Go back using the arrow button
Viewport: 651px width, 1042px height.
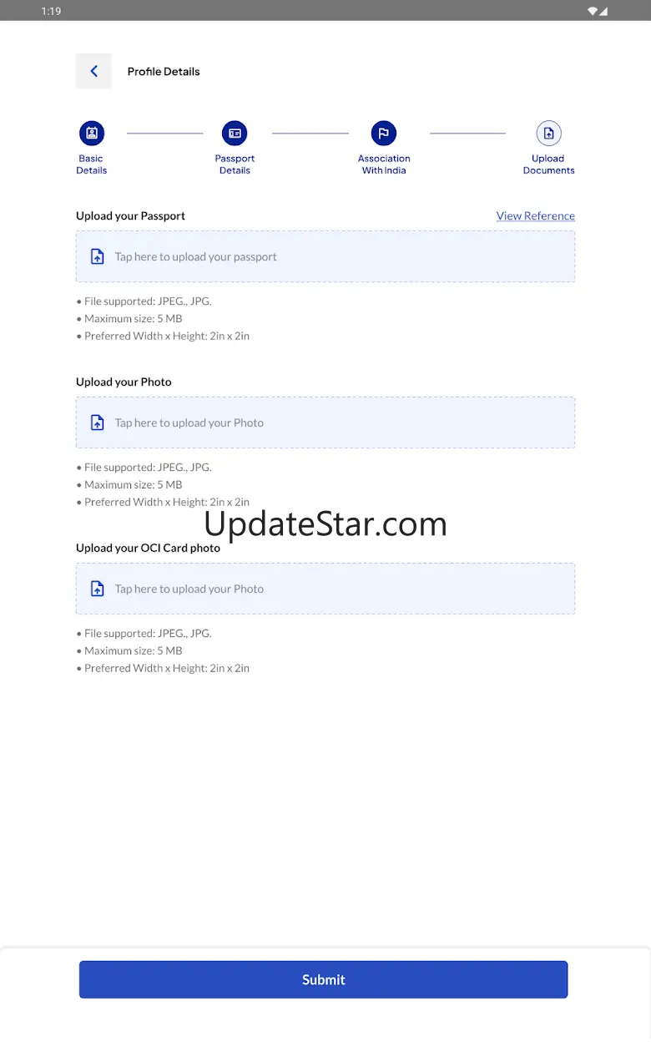(x=93, y=71)
